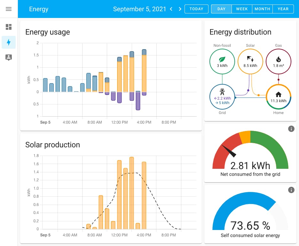Switch to MONTH period view
This screenshot has height=246, width=299.
coord(262,9)
